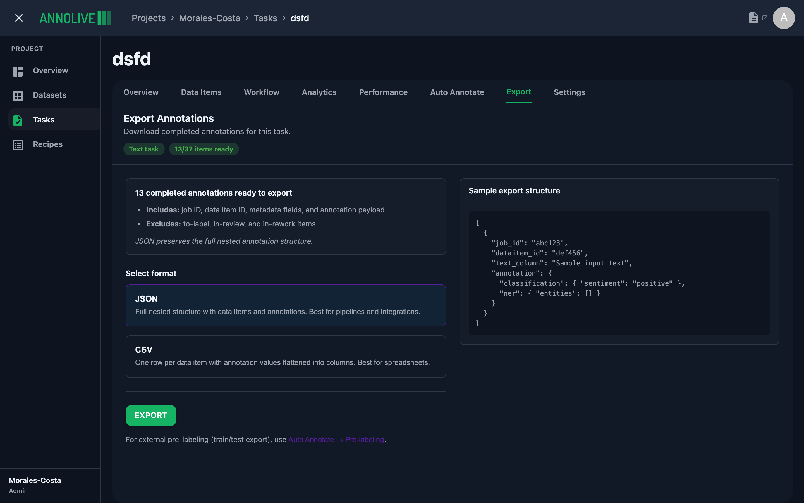
Task: Click the Datasets grid icon
Action: (18, 96)
